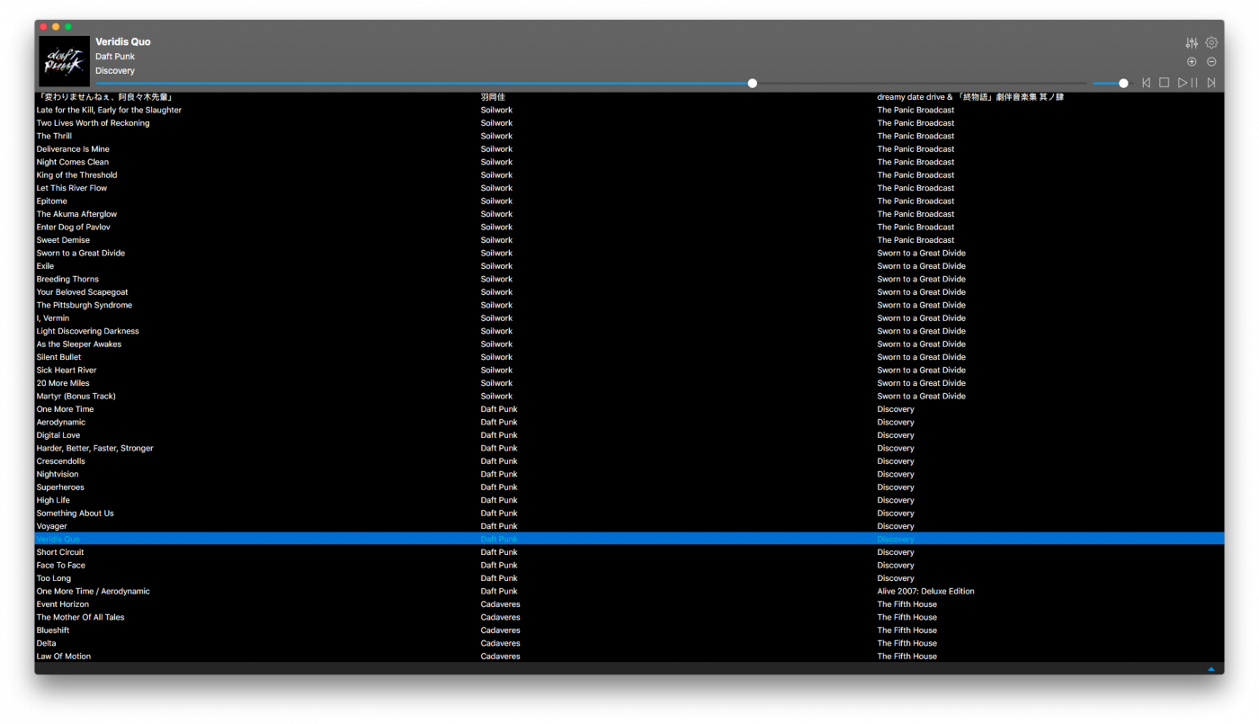
Task: Select track Delta
Action: (x=46, y=644)
